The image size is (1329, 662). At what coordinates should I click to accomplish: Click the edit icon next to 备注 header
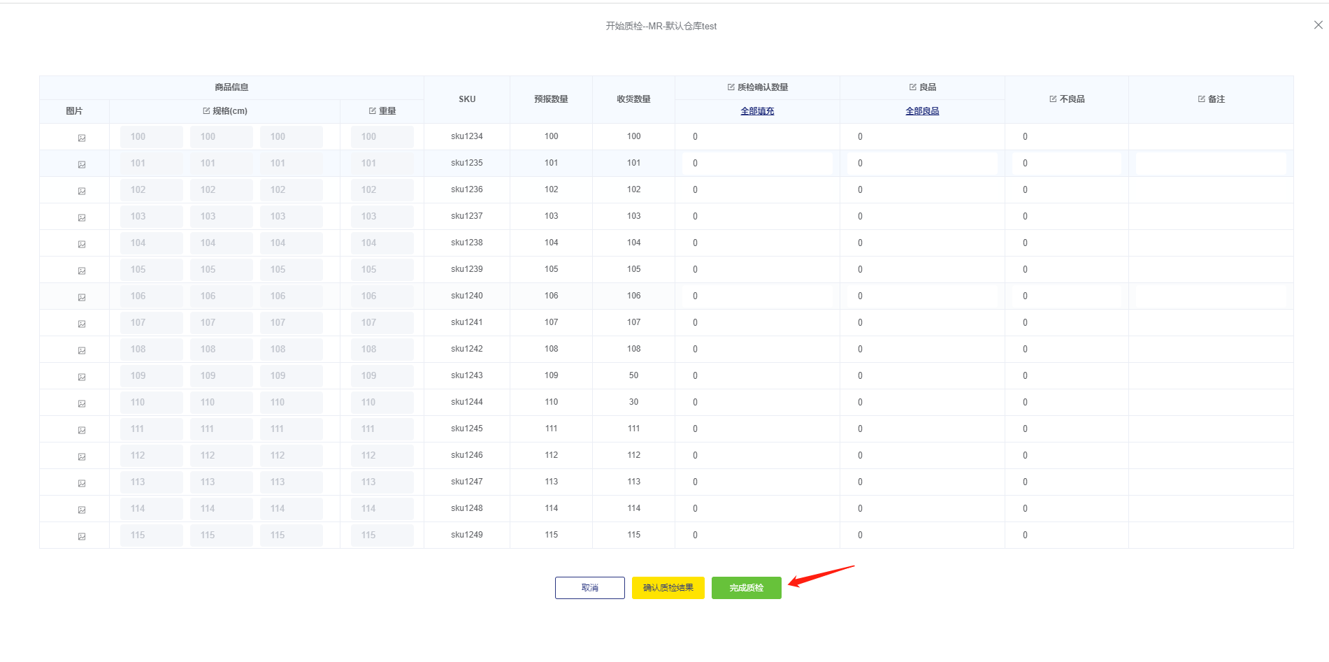click(1202, 99)
